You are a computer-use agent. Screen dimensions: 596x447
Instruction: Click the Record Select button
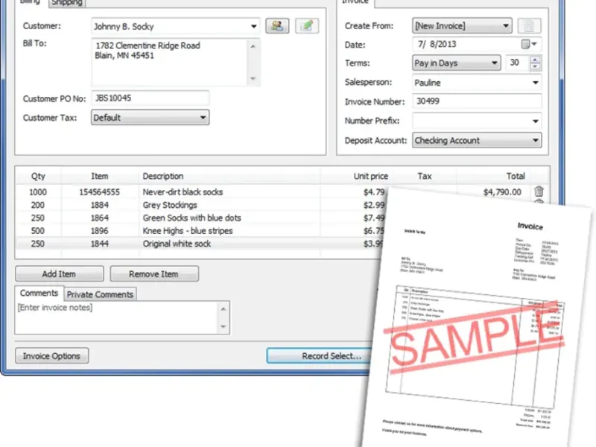tap(320, 356)
